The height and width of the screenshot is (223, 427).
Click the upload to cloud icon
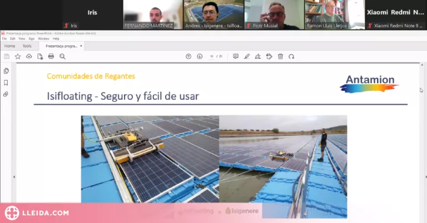click(29, 57)
